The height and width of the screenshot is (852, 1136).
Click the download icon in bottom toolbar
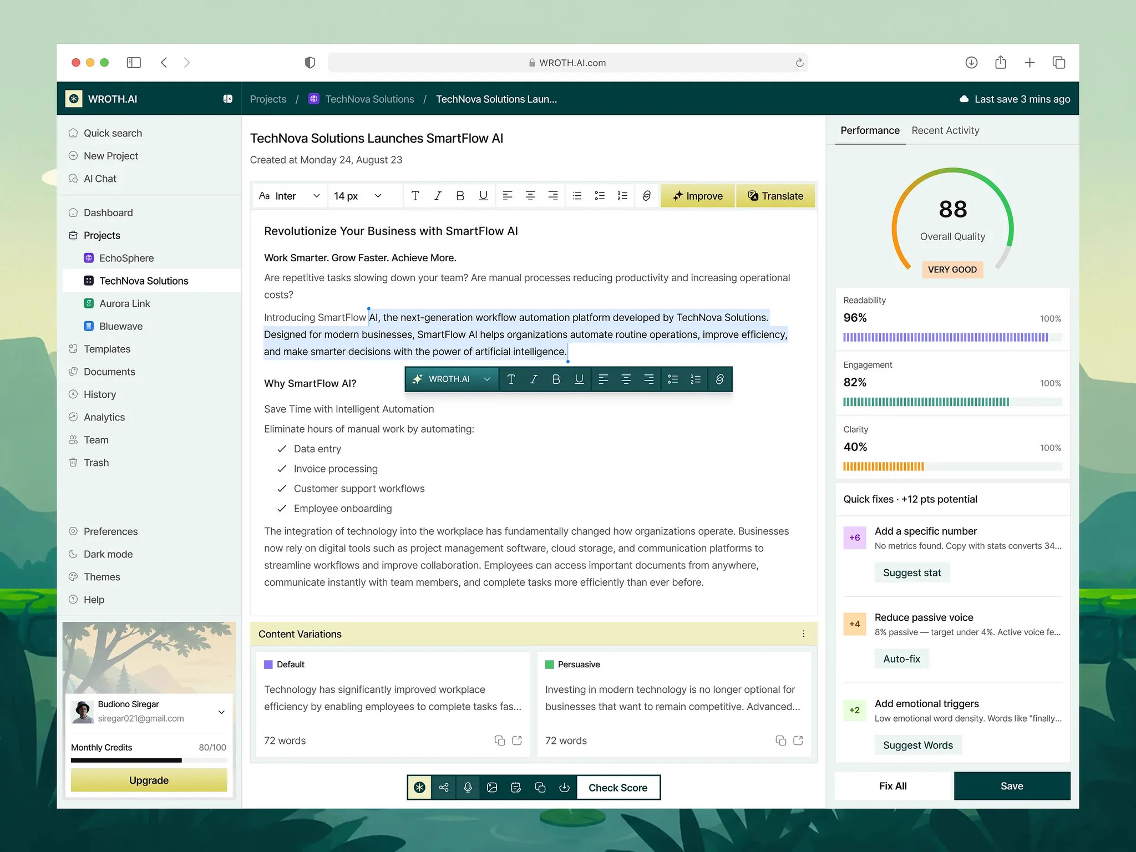pos(564,788)
